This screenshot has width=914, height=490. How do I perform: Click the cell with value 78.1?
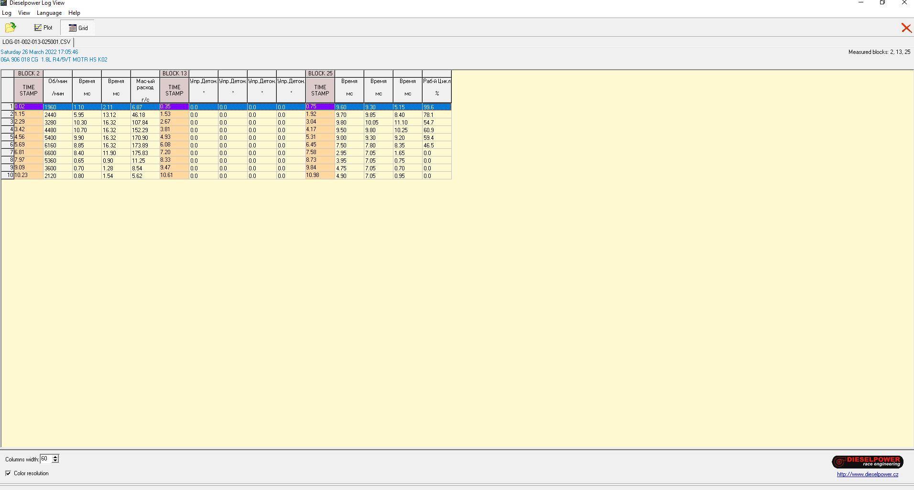pos(437,115)
